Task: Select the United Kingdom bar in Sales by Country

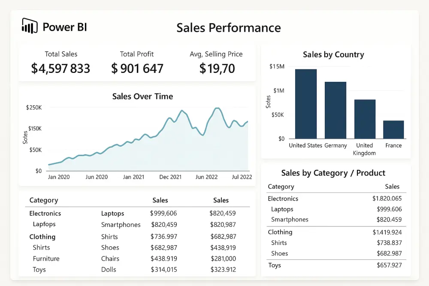Action: click(364, 120)
